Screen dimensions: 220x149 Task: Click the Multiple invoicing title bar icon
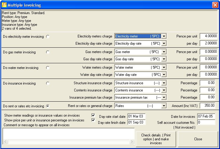pyautogui.click(x=4, y=5)
